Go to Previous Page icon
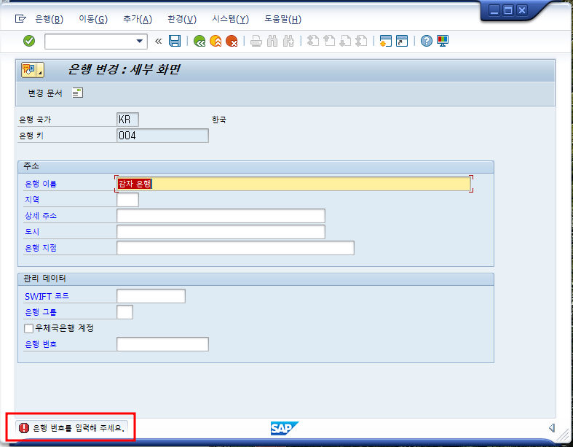573x447 pixels. (x=329, y=41)
